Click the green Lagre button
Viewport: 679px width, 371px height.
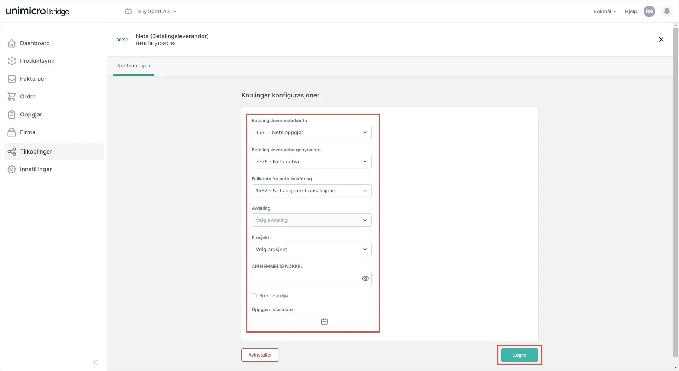point(519,355)
